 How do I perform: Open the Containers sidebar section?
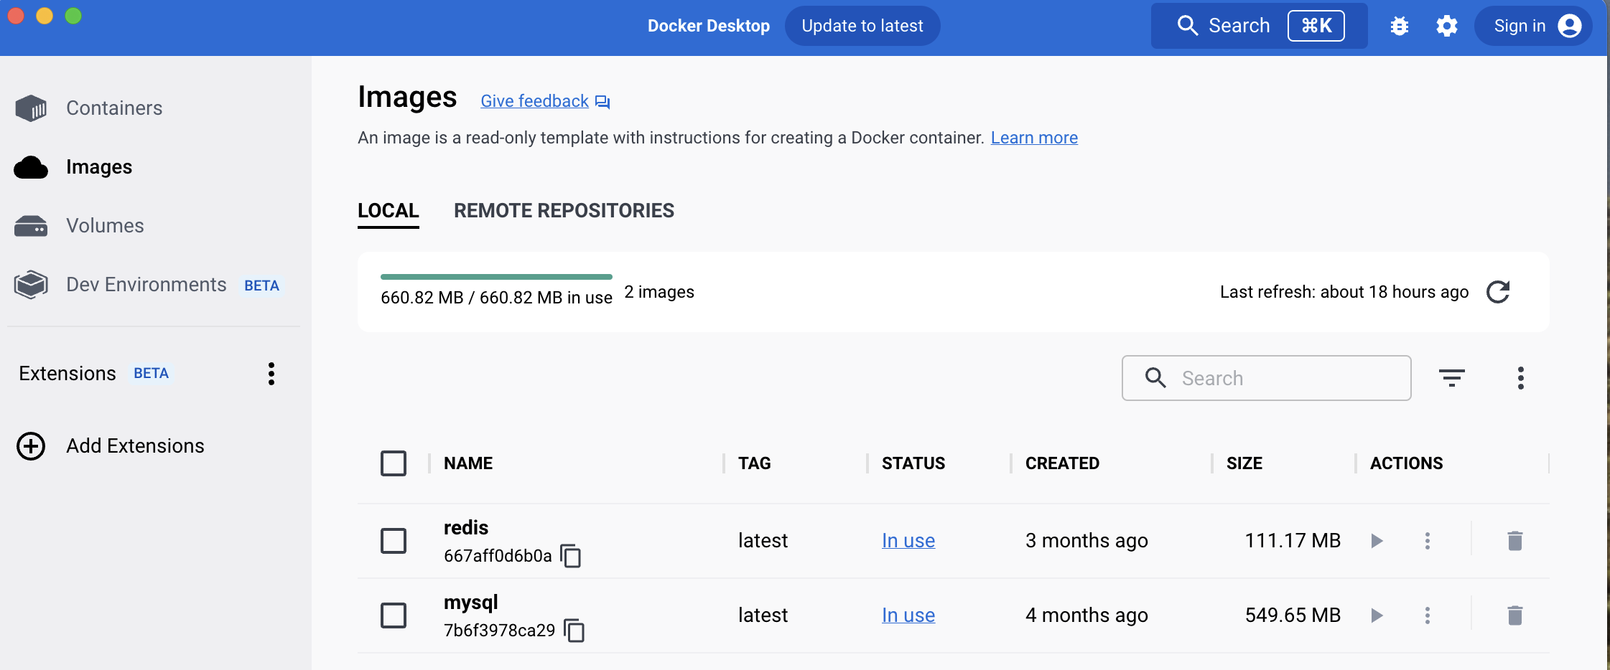[114, 108]
